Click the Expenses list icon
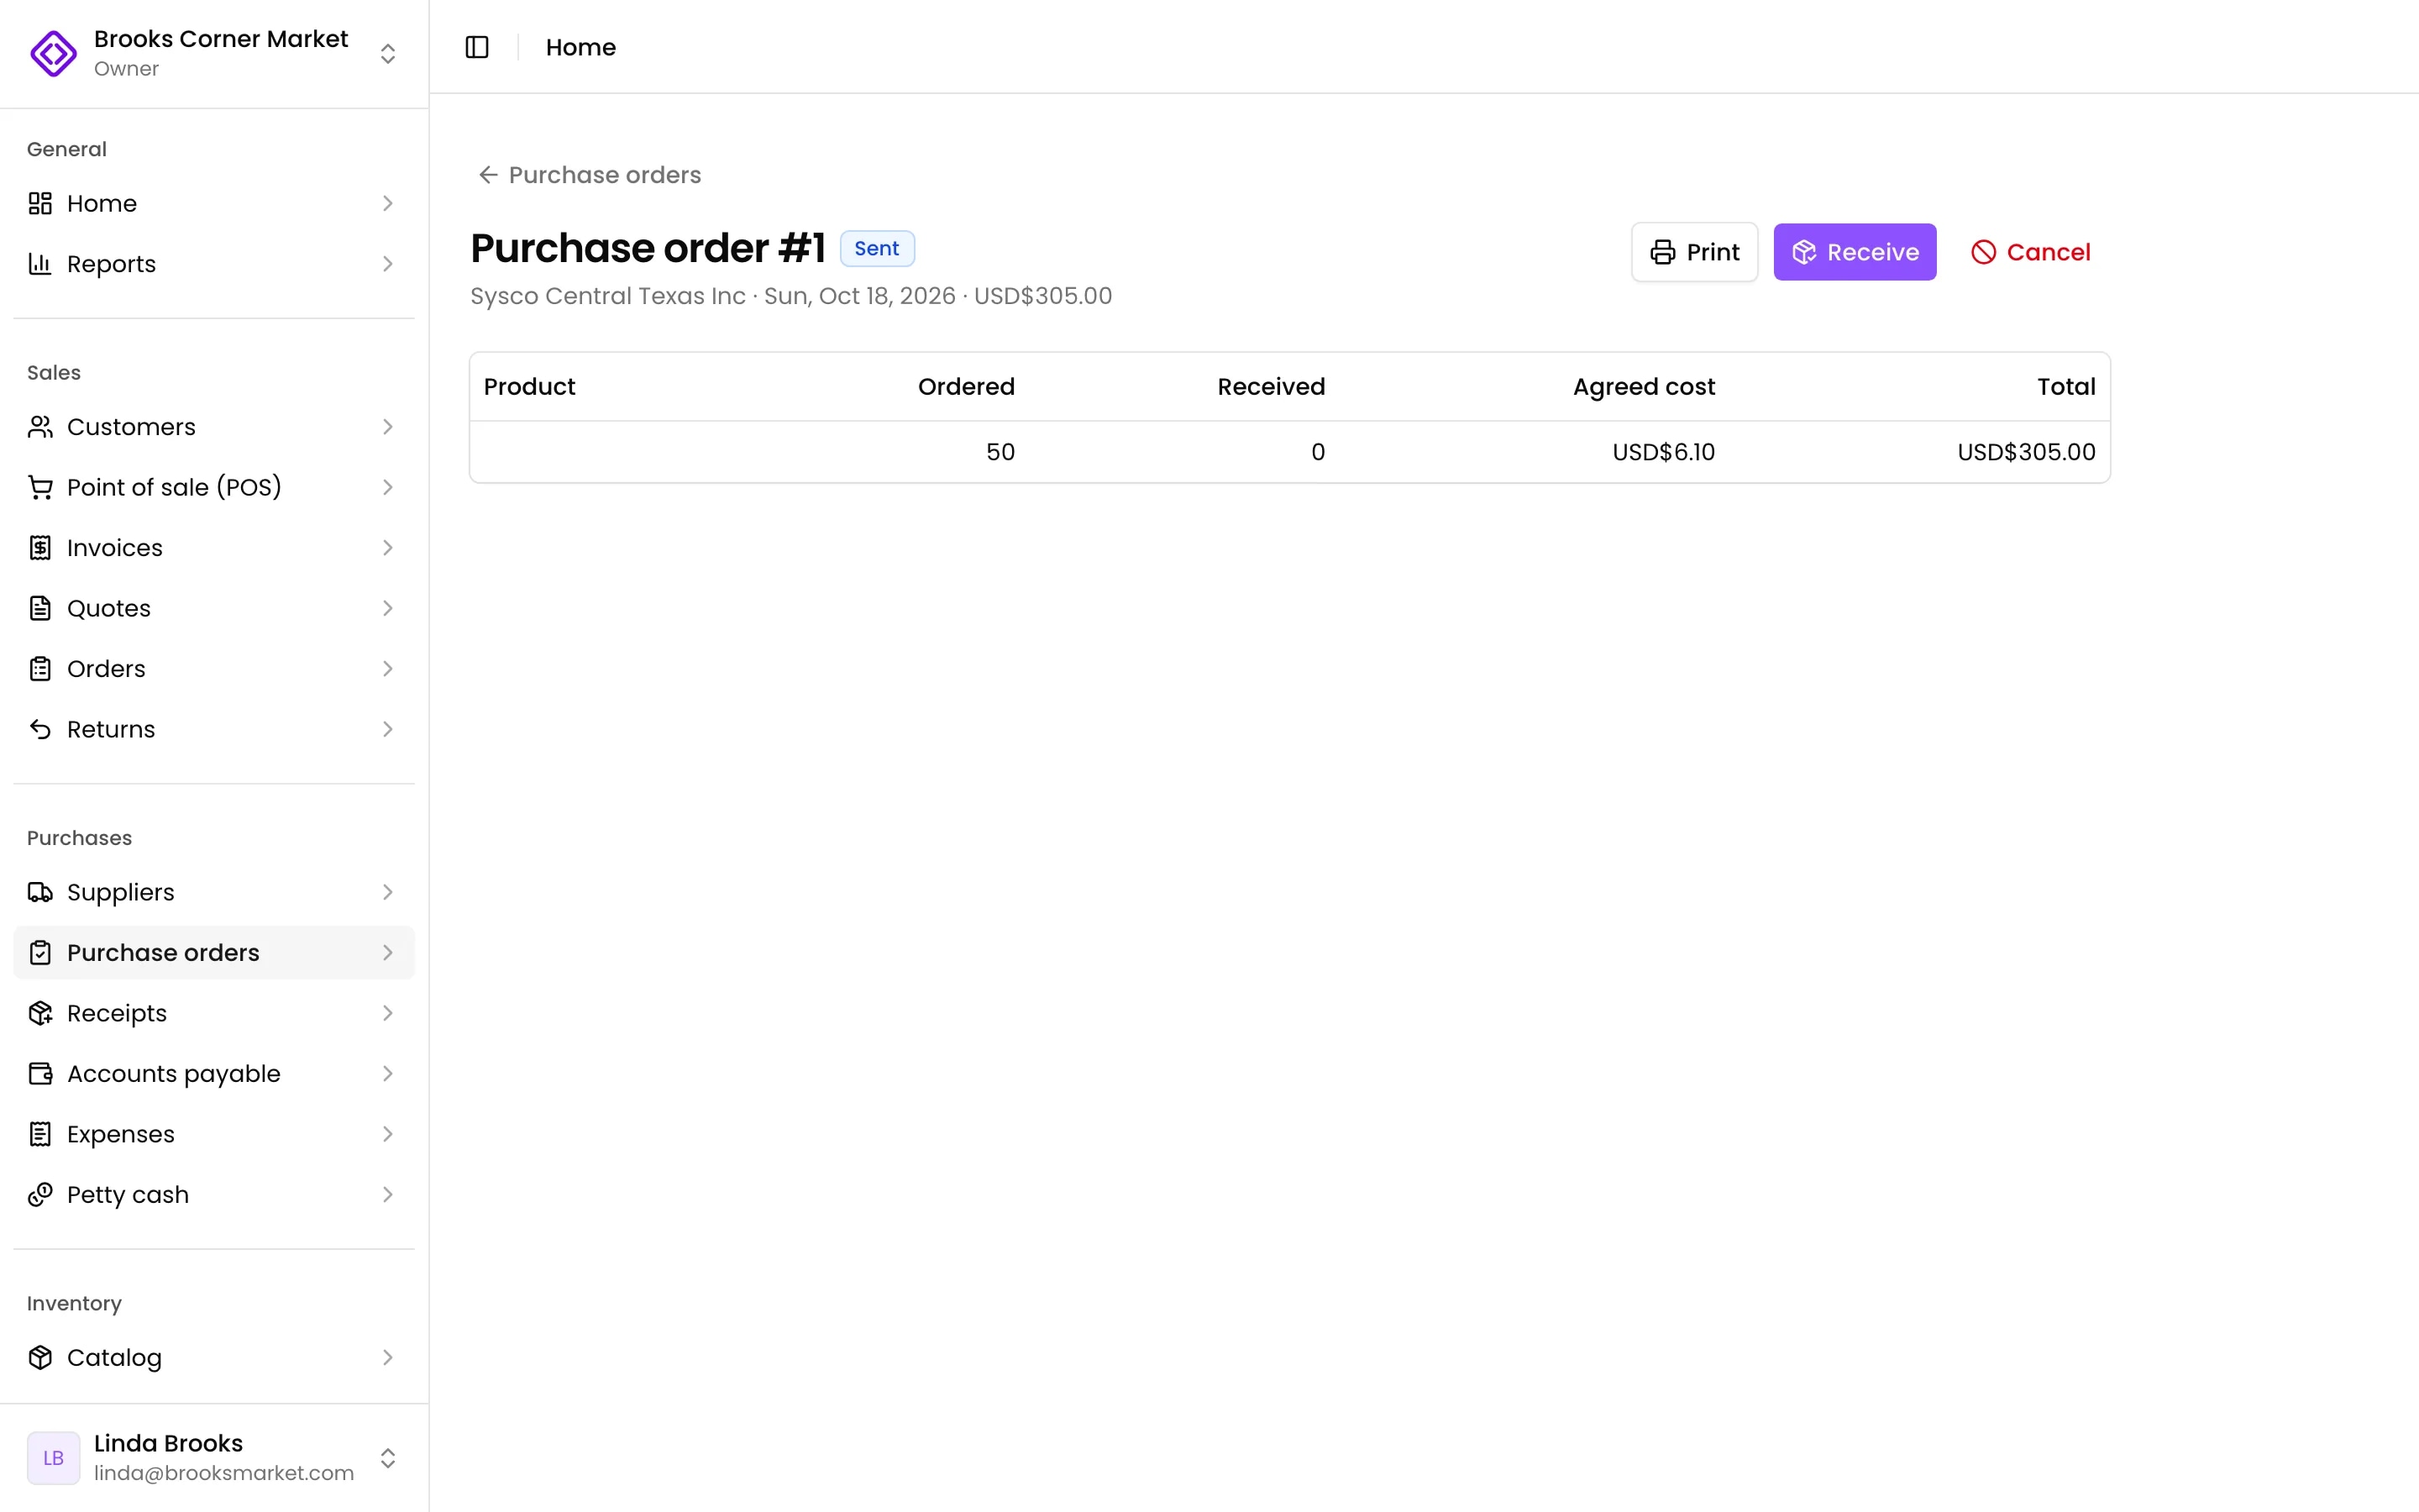 40,1134
